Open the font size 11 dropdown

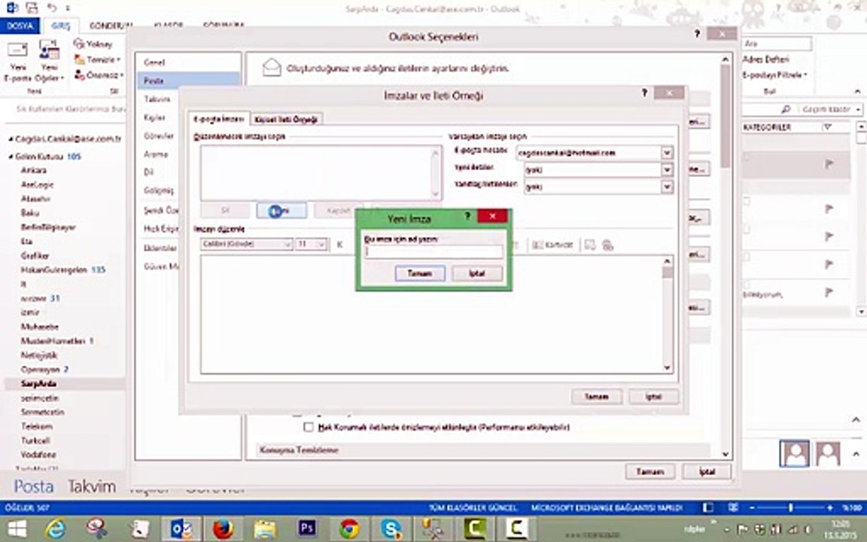pyautogui.click(x=322, y=244)
